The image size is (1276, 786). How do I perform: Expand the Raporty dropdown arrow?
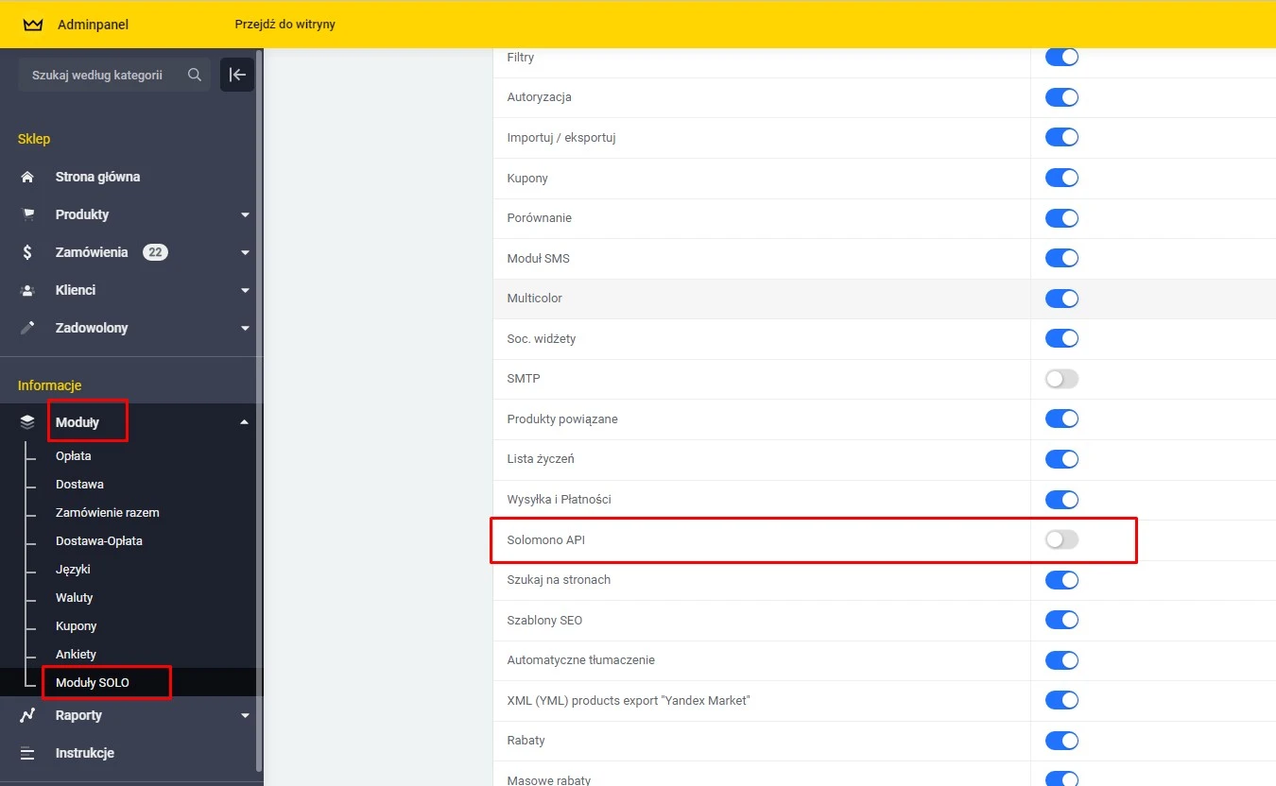coord(245,715)
